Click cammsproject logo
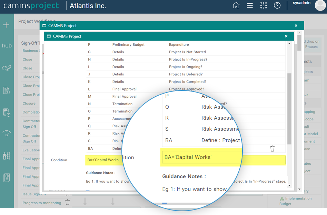 (x=31, y=6)
